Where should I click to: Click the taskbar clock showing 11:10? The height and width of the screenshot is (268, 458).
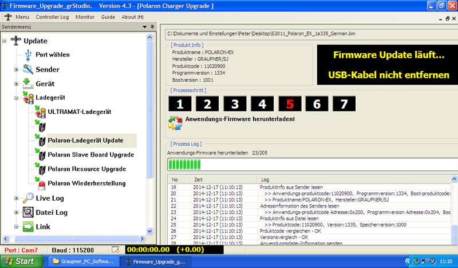pos(446,261)
